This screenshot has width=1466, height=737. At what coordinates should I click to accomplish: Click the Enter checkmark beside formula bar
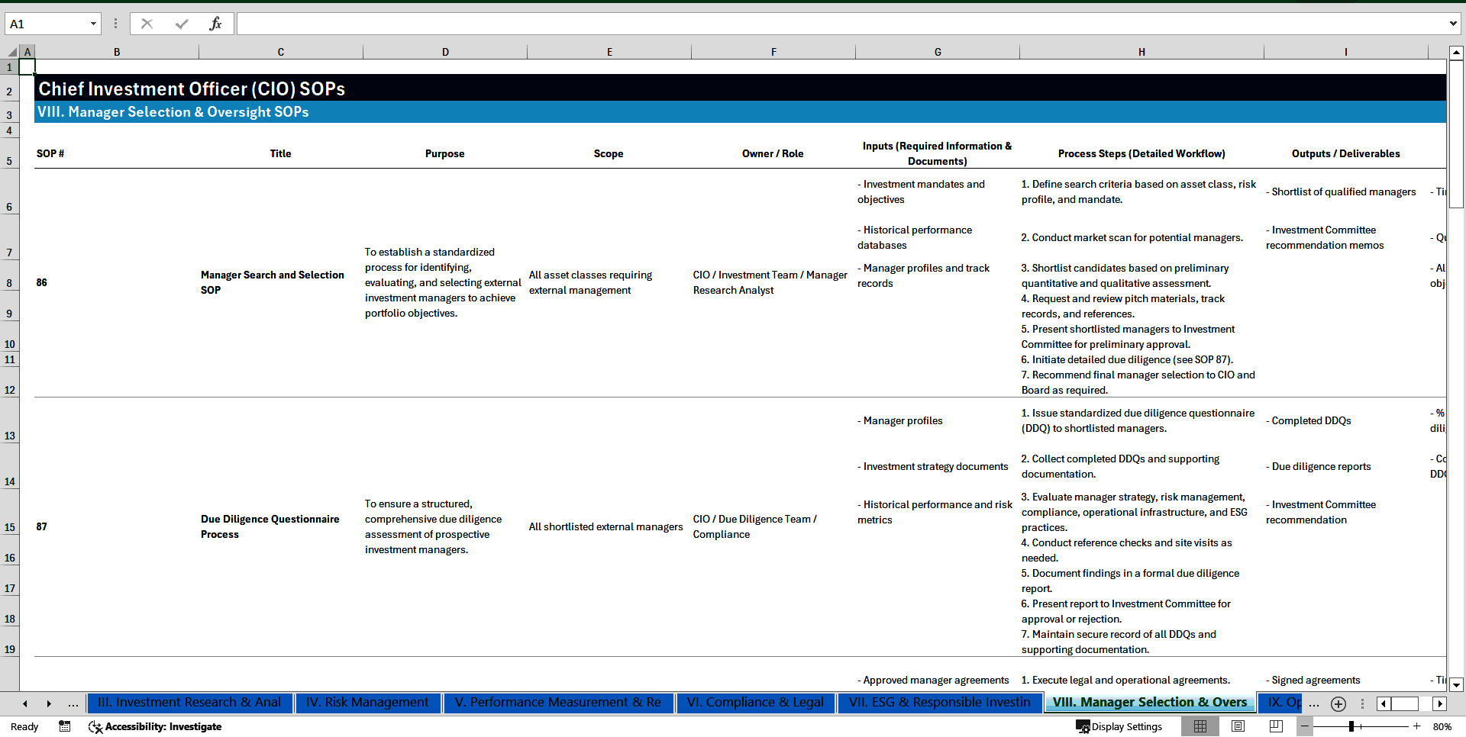[182, 23]
